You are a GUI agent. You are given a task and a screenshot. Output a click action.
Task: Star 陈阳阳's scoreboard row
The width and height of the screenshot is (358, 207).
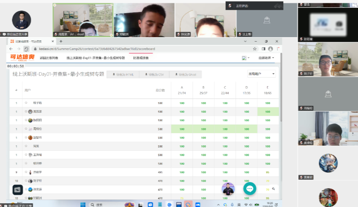click(26, 120)
